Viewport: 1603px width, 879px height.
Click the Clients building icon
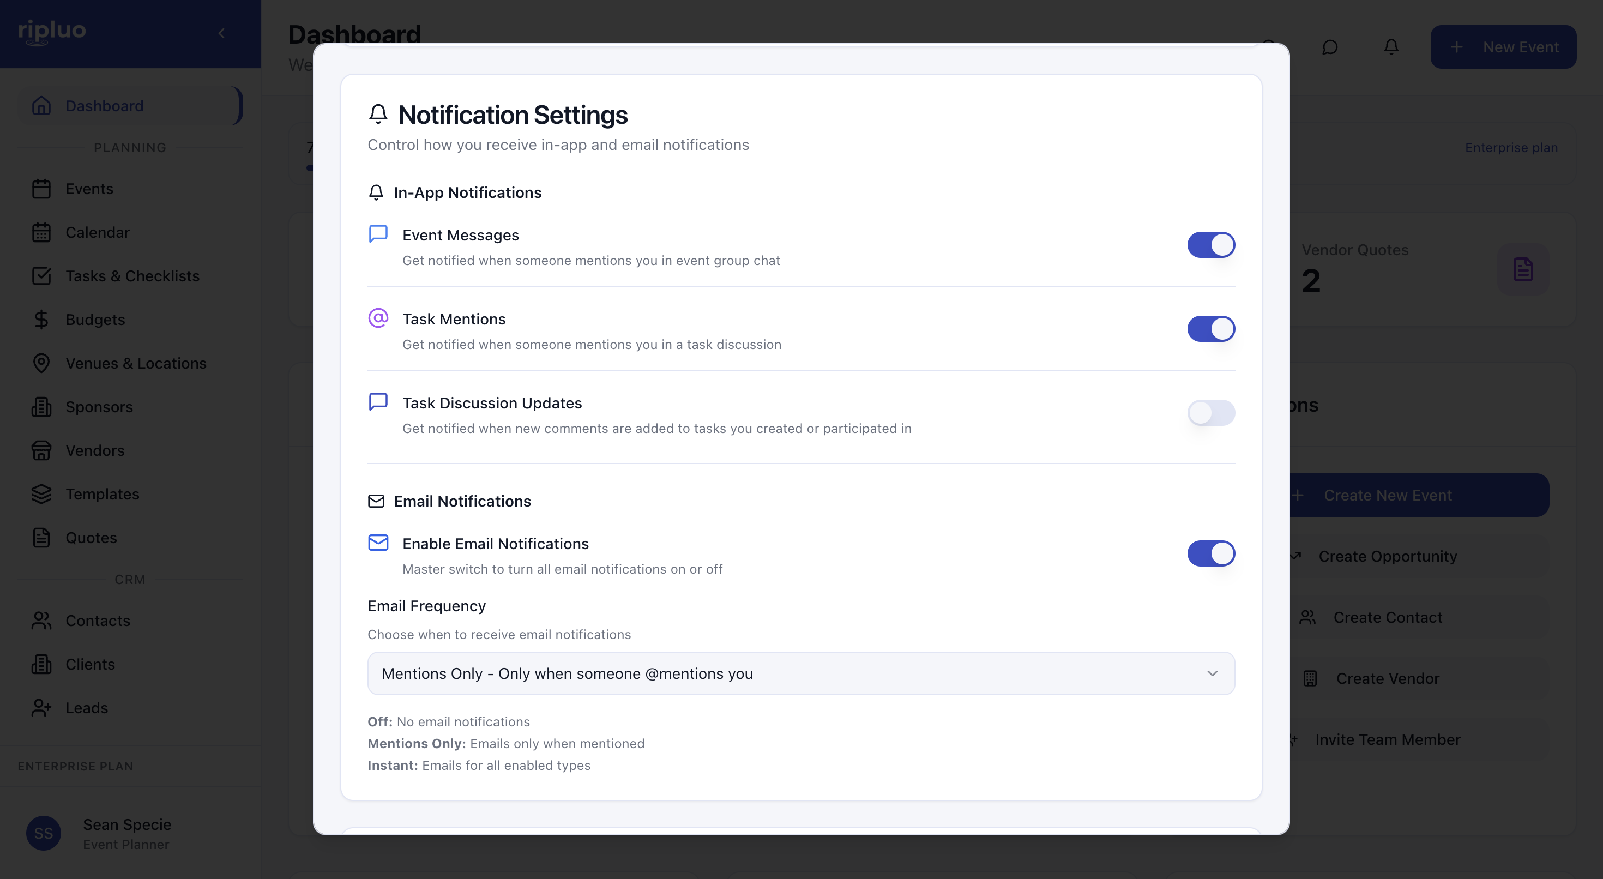point(41,664)
